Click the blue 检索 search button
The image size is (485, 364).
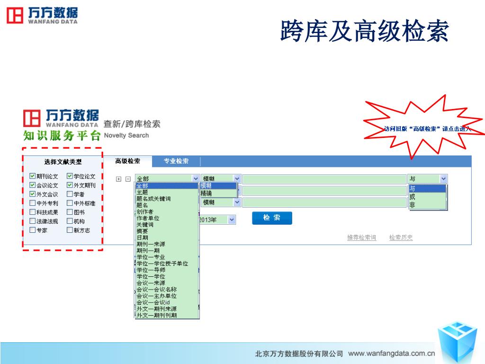point(272,218)
